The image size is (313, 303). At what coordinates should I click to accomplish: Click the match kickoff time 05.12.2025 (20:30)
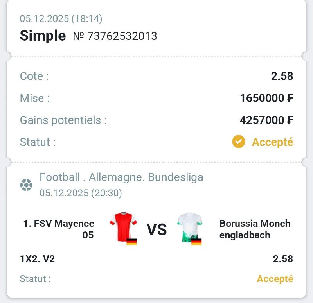click(81, 193)
